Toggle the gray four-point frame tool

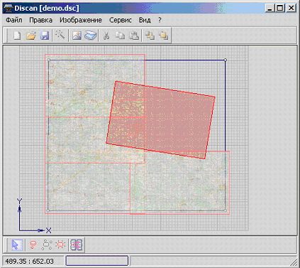47,245
